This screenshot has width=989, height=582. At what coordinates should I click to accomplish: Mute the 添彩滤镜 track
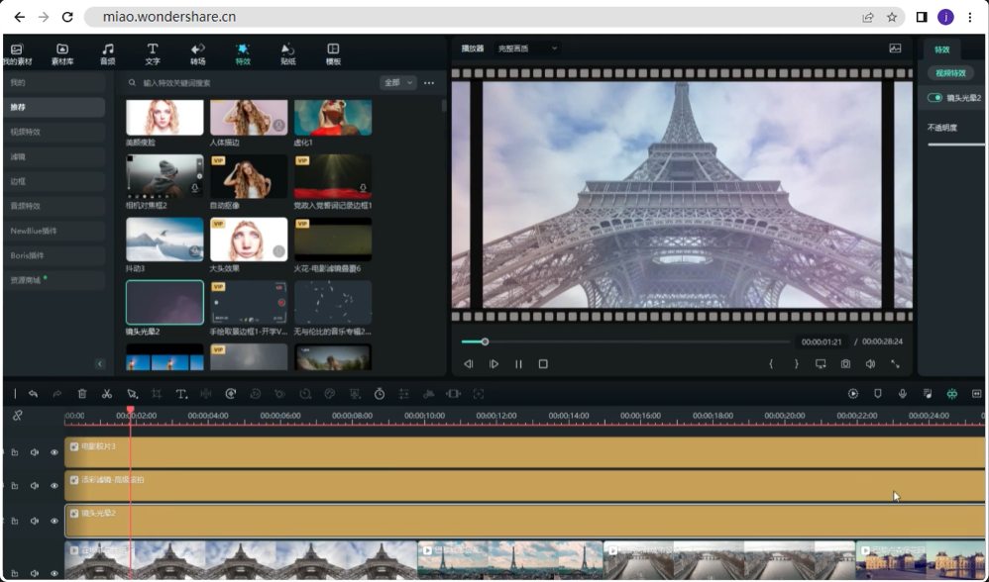35,486
